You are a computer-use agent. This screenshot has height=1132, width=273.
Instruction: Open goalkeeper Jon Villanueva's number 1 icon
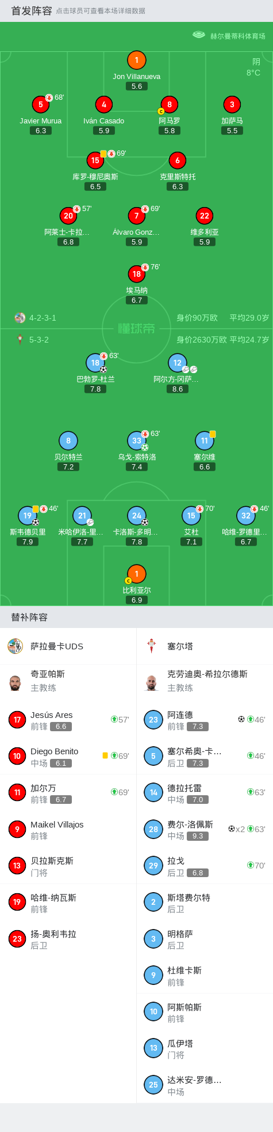click(136, 60)
